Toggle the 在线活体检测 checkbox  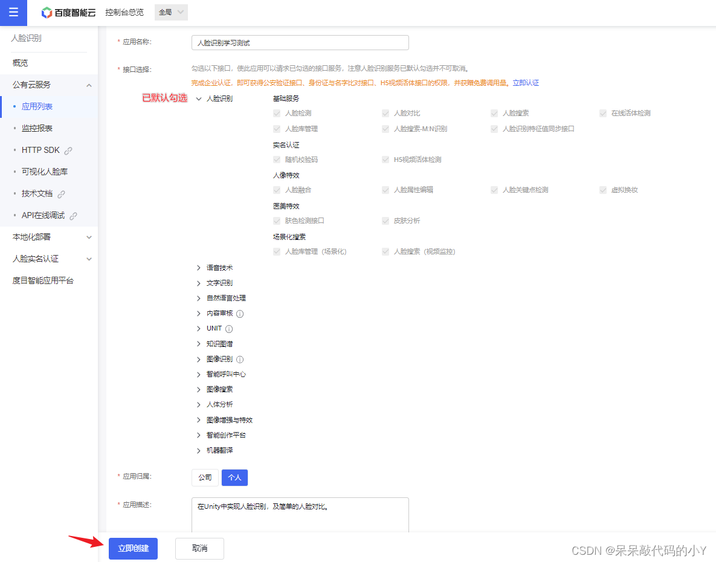[x=603, y=113]
